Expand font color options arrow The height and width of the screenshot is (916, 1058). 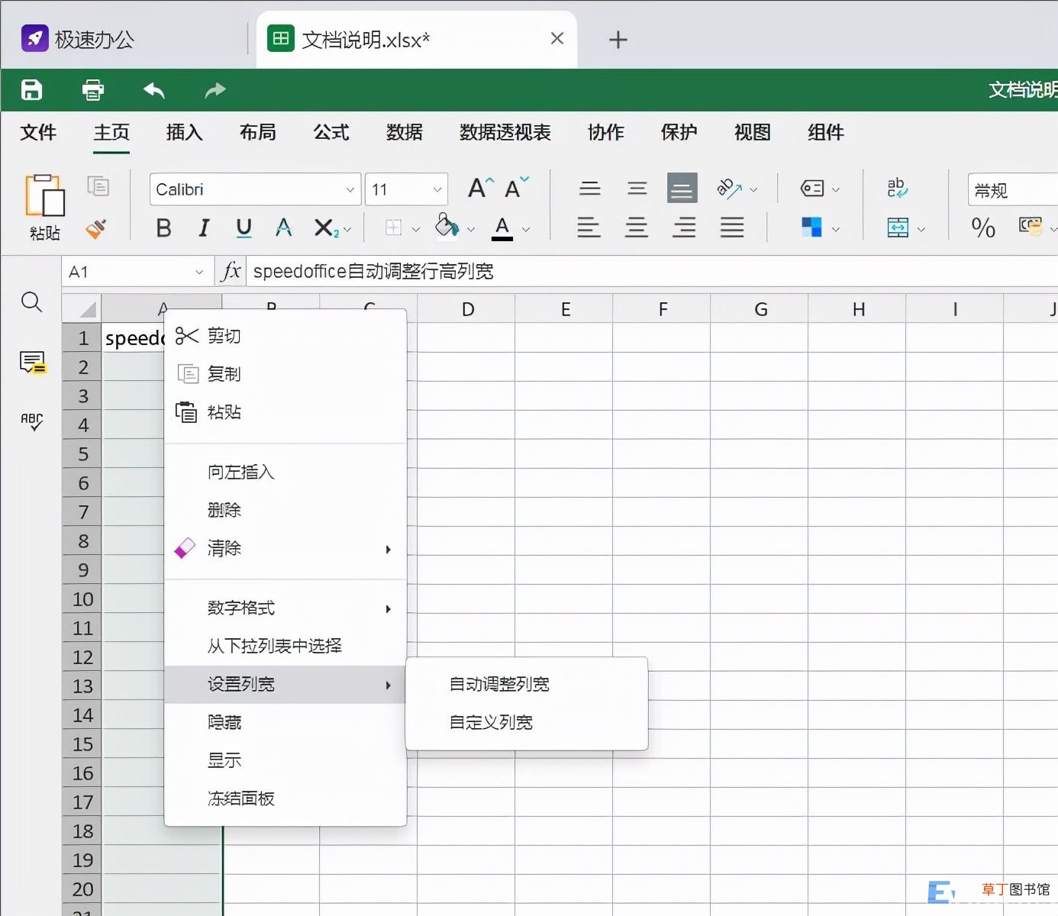526,228
